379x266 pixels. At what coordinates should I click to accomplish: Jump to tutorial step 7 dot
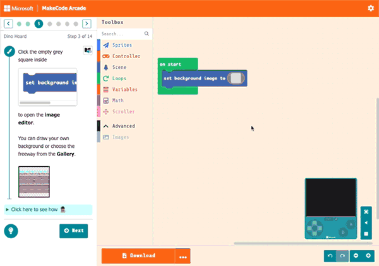(x=76, y=24)
